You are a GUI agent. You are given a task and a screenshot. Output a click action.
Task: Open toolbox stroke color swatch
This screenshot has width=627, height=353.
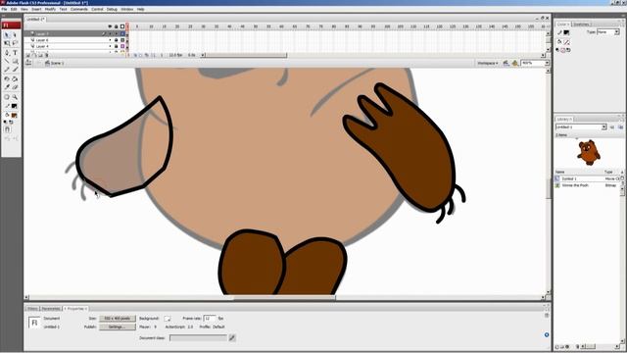click(14, 106)
